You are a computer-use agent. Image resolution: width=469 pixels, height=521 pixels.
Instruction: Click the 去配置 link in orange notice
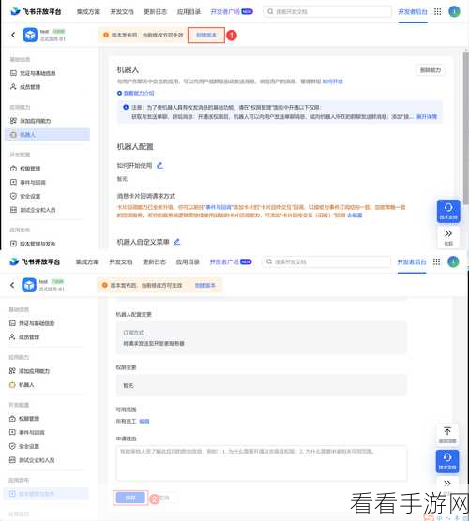point(355,216)
